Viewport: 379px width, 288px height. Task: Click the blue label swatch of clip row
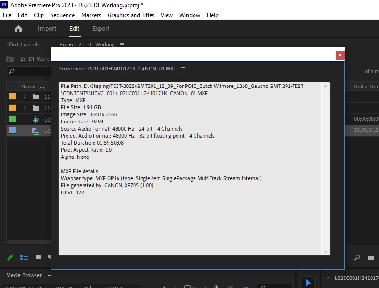tap(12, 131)
